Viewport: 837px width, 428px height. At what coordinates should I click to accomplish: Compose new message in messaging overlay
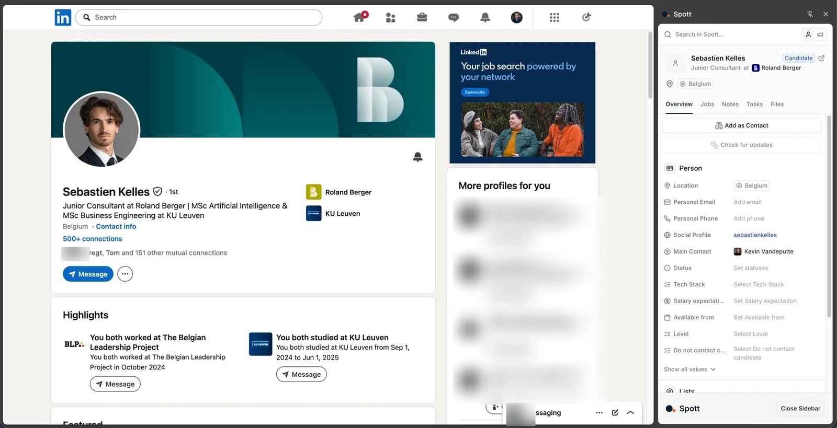click(x=615, y=413)
